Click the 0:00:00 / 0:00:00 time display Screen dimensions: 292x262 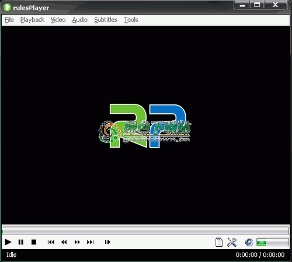[260, 255]
